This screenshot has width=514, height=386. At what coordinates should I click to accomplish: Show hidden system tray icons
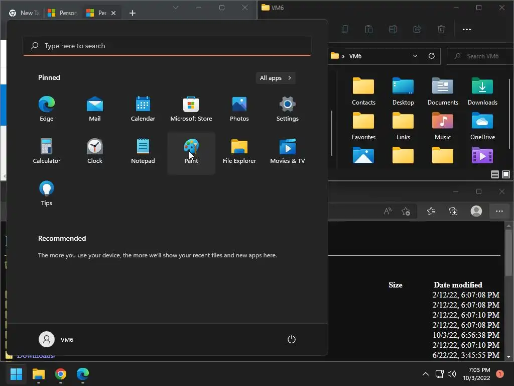tap(426, 374)
